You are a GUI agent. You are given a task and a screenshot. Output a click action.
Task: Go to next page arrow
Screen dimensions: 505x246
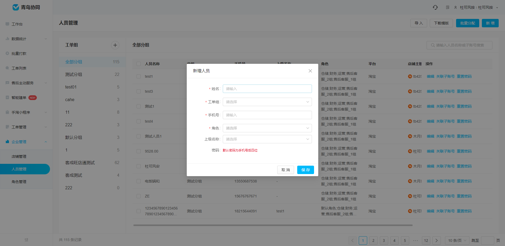[437, 240]
